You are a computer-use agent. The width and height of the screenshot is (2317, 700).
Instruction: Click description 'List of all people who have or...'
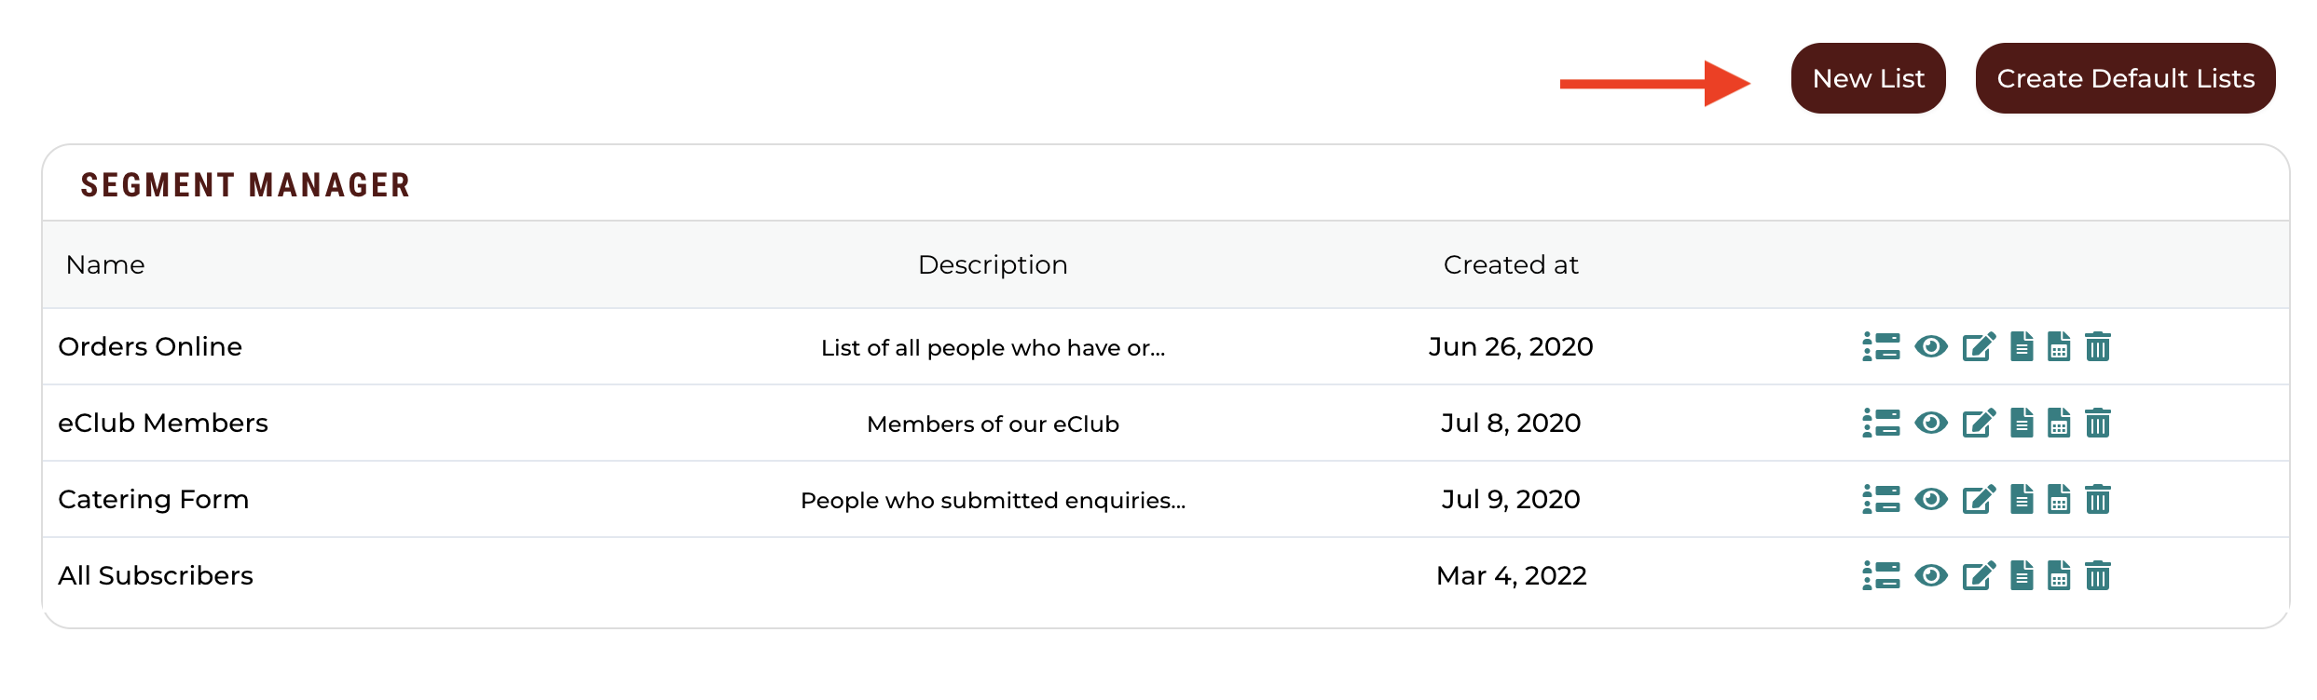[x=993, y=347]
